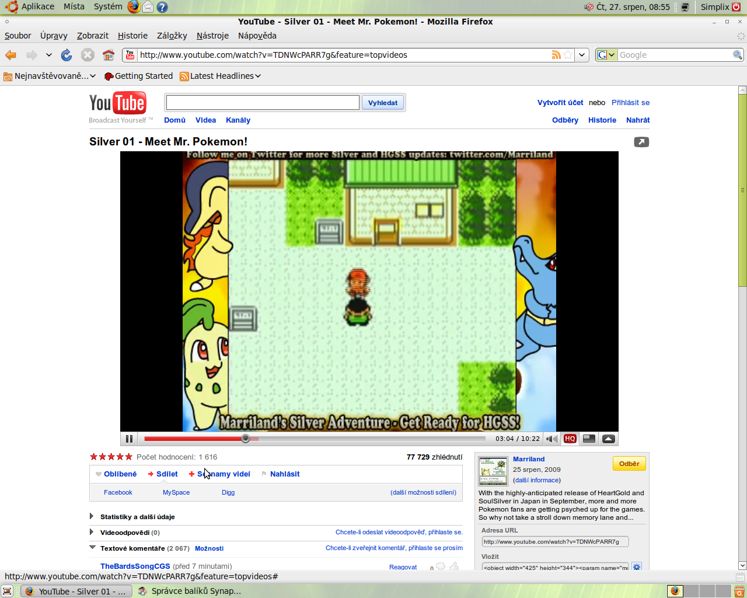Subscribe with the Odběr button
The image size is (747, 598).
[629, 464]
